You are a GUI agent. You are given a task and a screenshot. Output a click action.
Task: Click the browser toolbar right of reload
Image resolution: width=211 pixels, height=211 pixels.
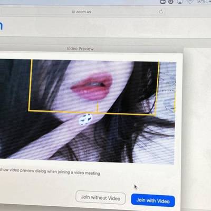pyautogui.click(x=188, y=12)
